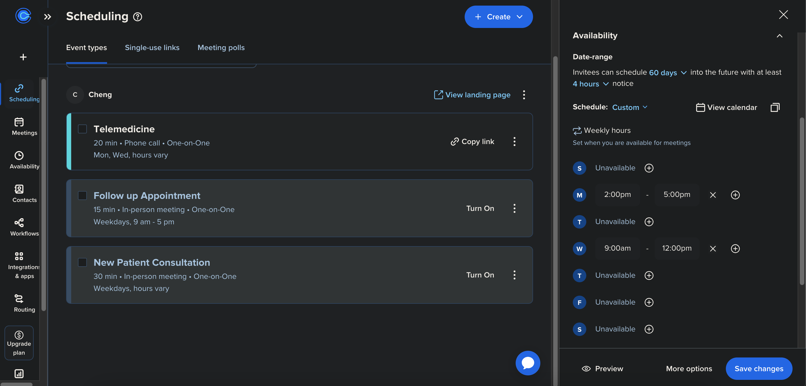
Task: Select the Follow up Appointment checkbox
Action: [x=82, y=196]
